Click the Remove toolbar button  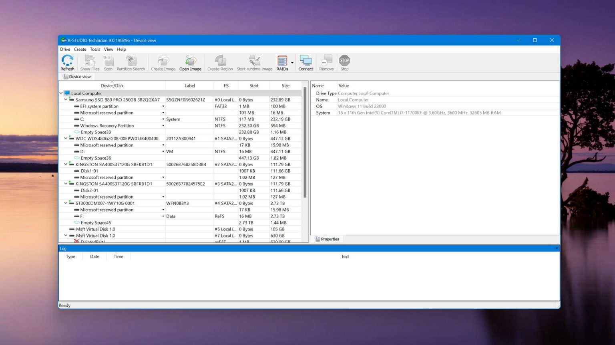pyautogui.click(x=326, y=62)
